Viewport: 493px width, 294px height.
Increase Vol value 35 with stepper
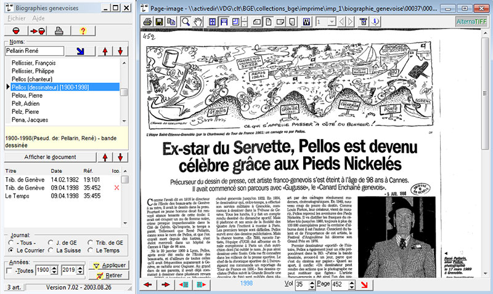(x=312, y=282)
